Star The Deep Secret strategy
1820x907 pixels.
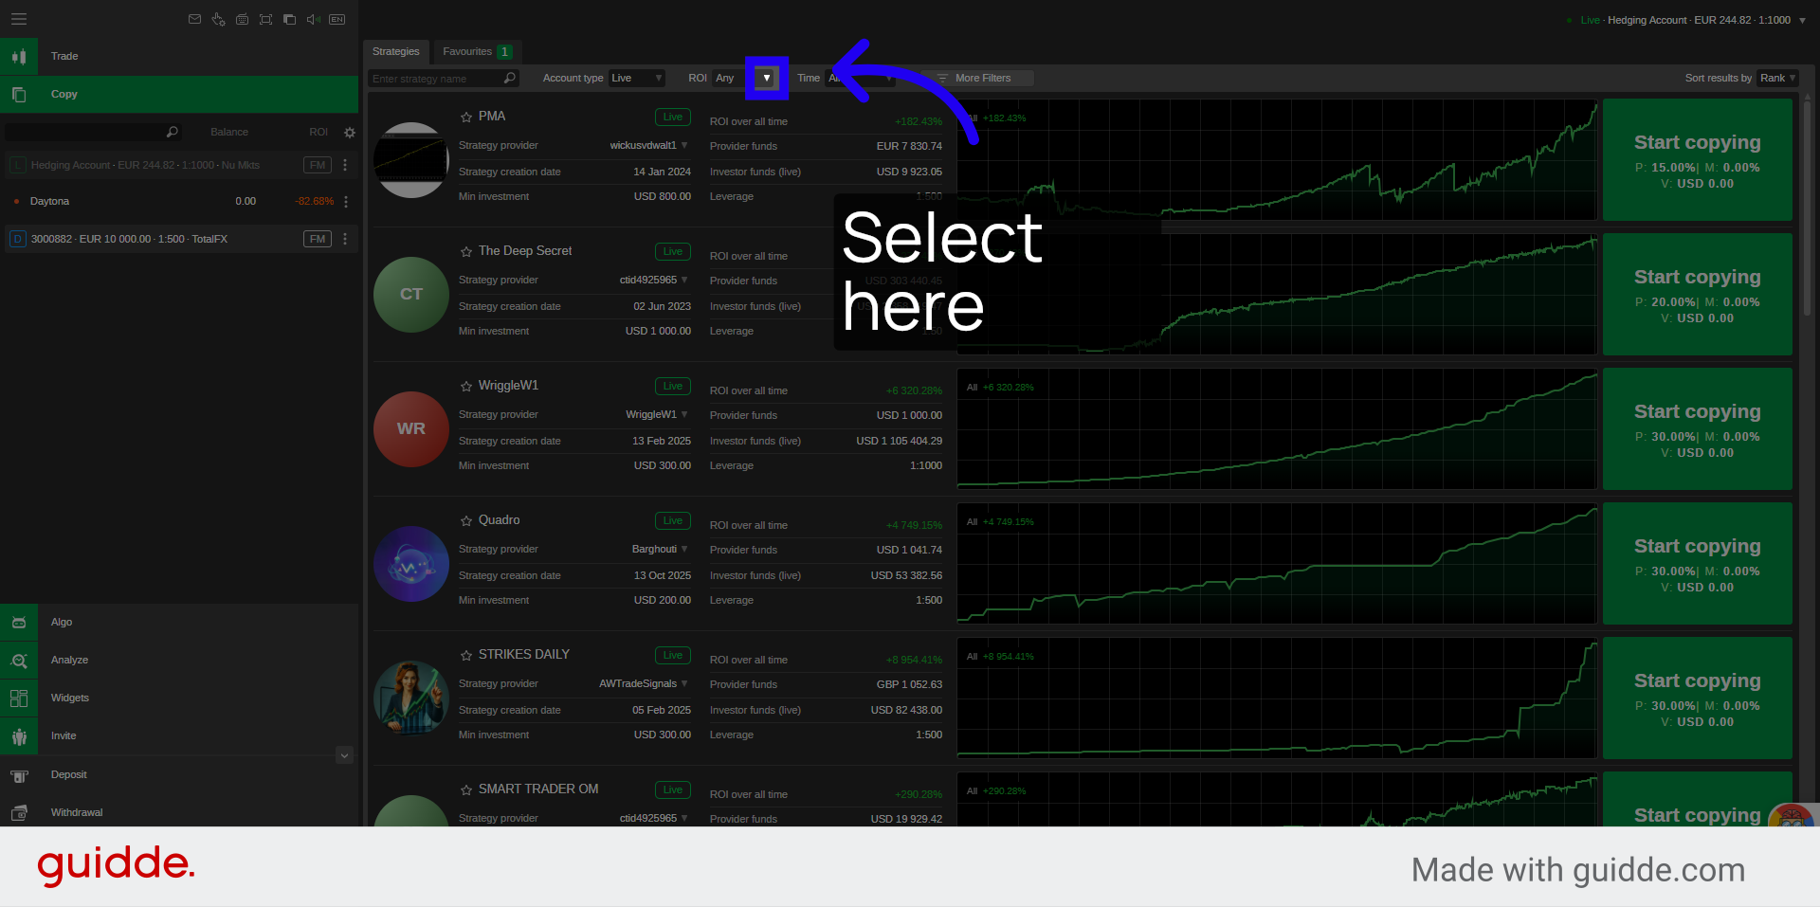point(465,251)
